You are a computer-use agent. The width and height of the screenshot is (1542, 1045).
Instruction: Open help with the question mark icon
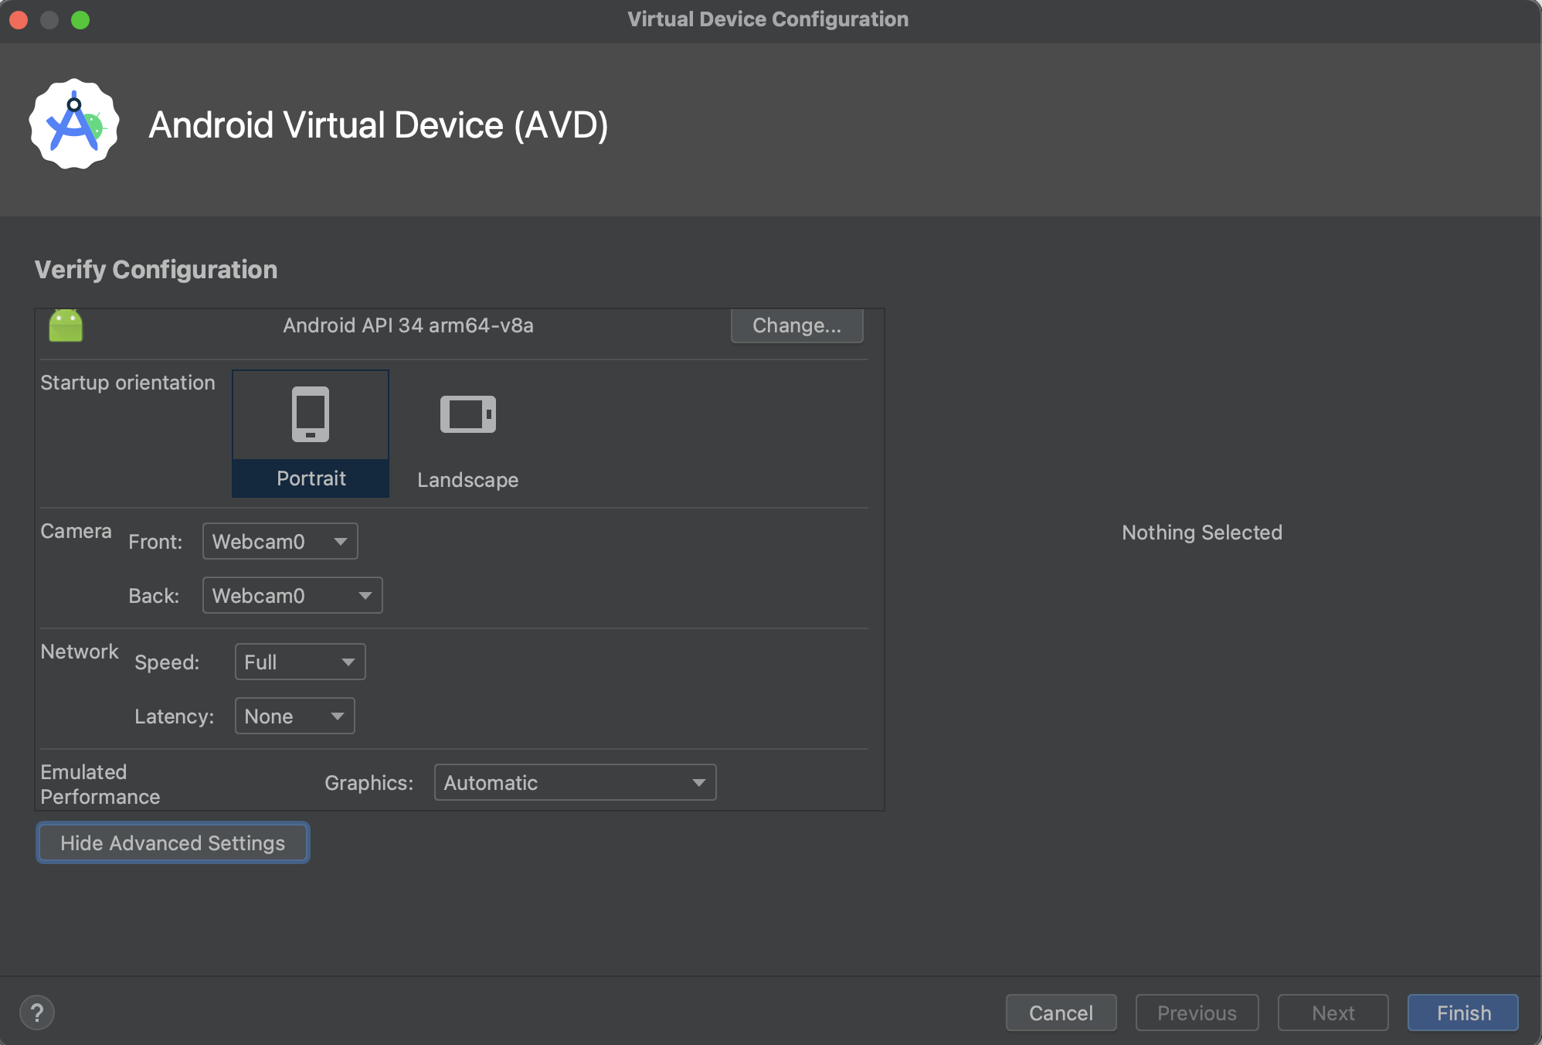click(x=37, y=1013)
